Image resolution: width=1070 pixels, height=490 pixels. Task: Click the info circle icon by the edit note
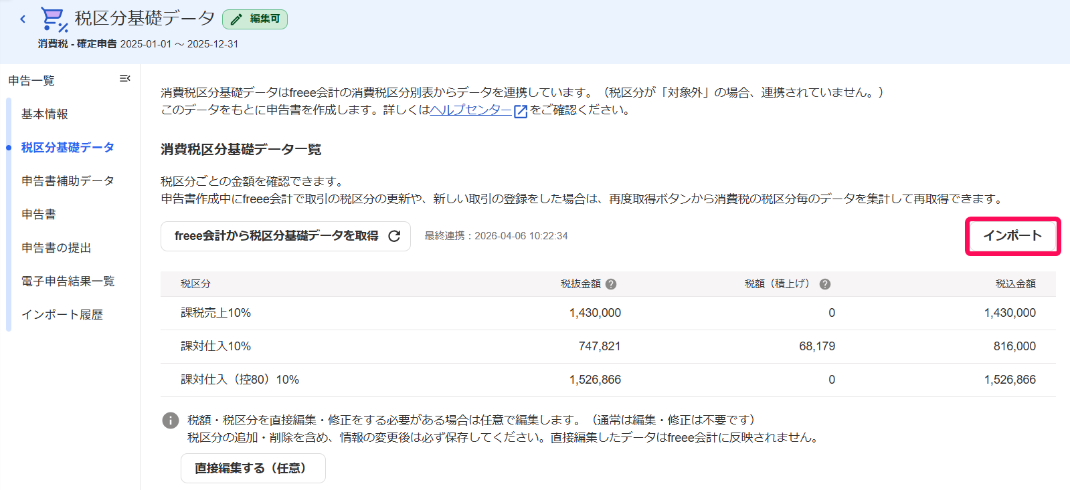171,420
